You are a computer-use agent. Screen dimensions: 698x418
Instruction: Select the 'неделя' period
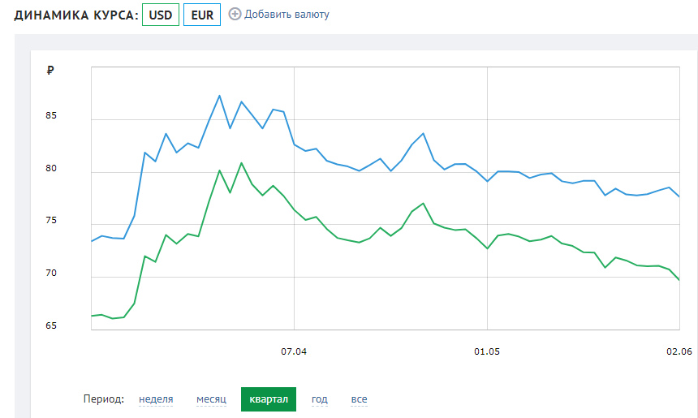tap(156, 399)
